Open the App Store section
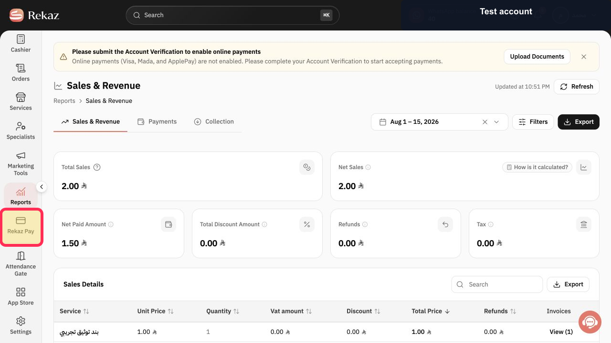This screenshot has width=611, height=343. pyautogui.click(x=21, y=296)
